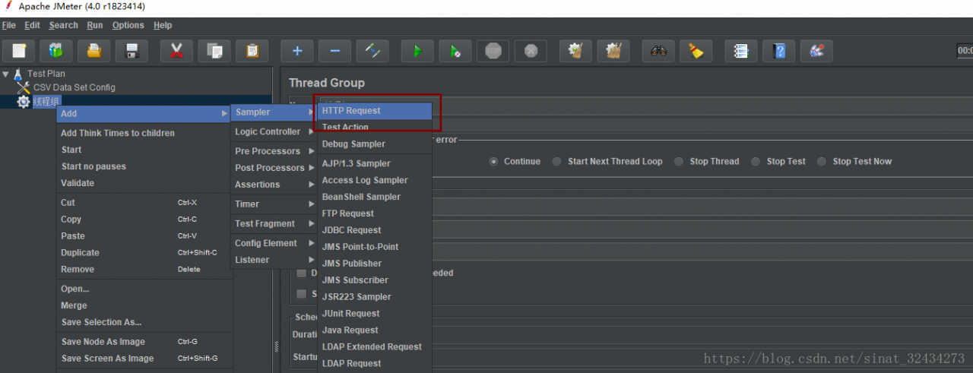Image resolution: width=973 pixels, height=373 pixels.
Task: Expand the Post Processors submenu
Action: pyautogui.click(x=274, y=168)
